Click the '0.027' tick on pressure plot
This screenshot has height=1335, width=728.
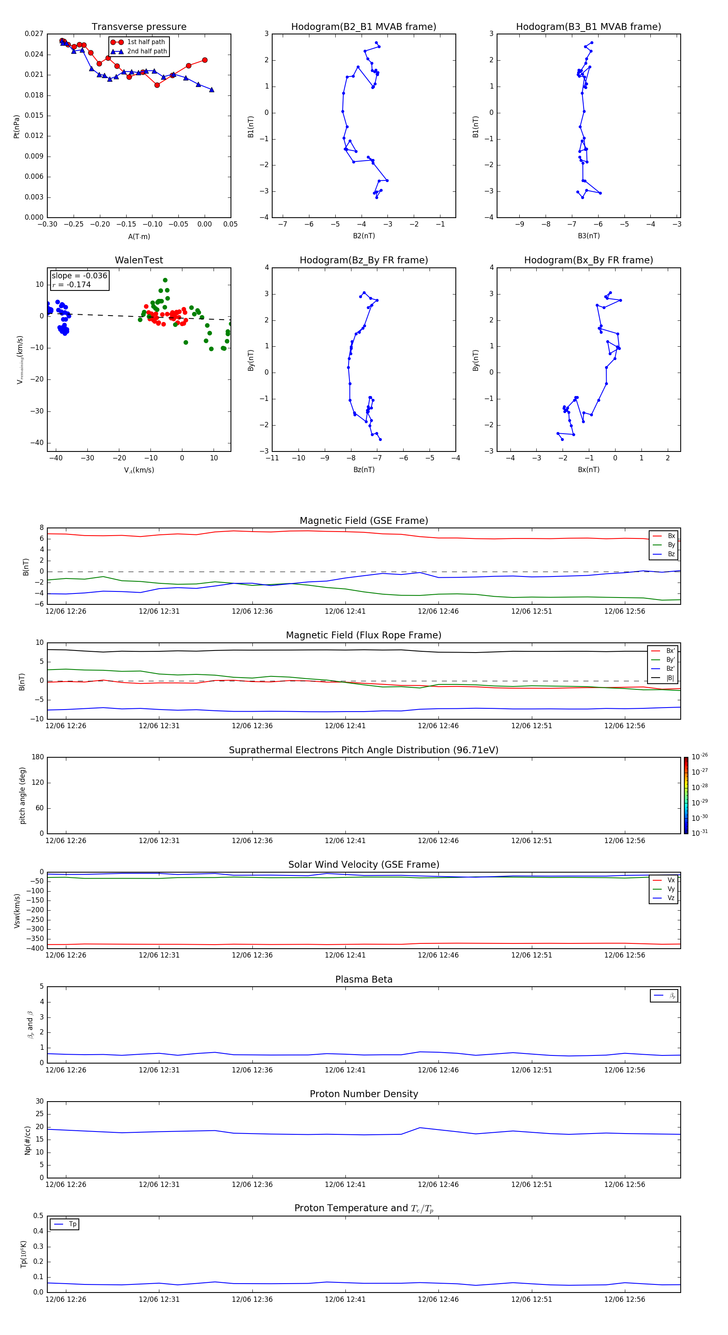point(34,34)
